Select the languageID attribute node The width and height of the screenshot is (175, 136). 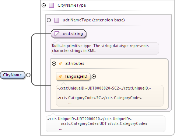point(73,77)
